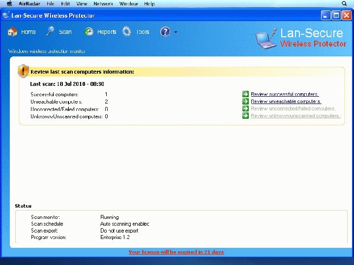
Task: Open Review unreachable computers link
Action: 286,102
